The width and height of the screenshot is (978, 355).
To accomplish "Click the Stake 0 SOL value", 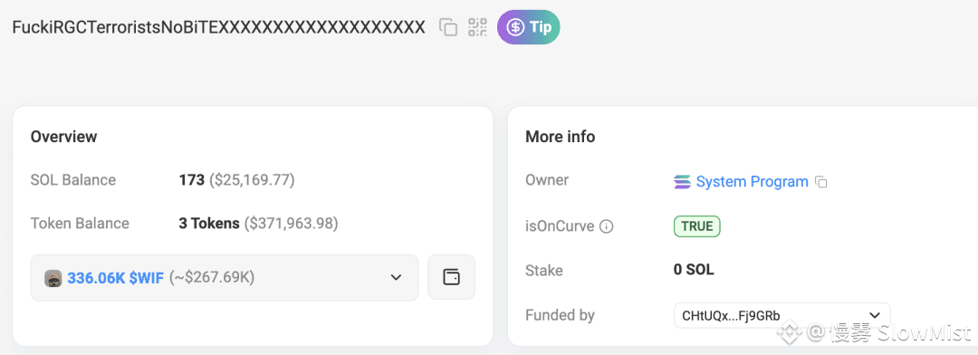I will pyautogui.click(x=694, y=270).
